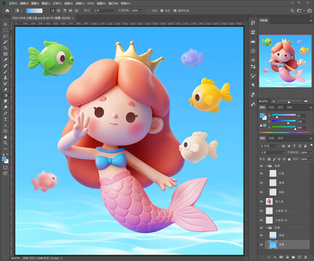Toggle visibility of the bottom blue background layer

(x=261, y=244)
